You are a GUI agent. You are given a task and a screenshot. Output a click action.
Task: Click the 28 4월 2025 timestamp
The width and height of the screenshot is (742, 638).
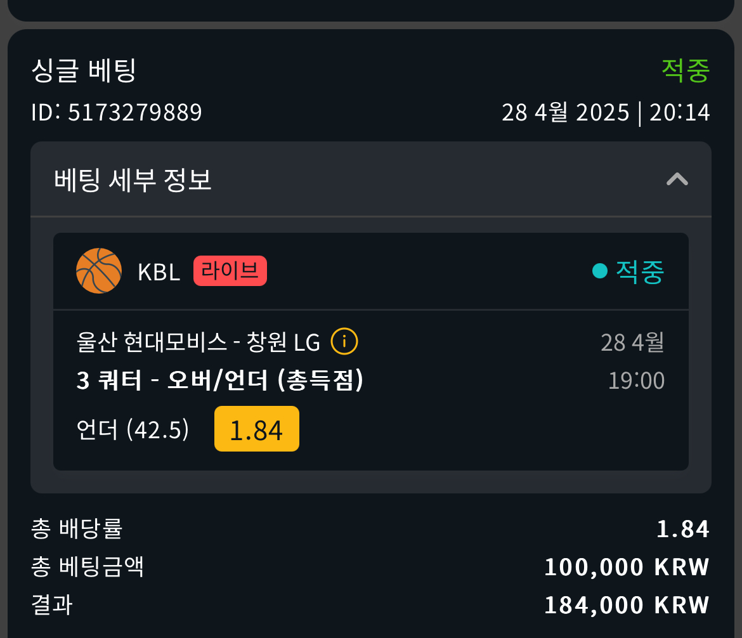click(x=606, y=113)
